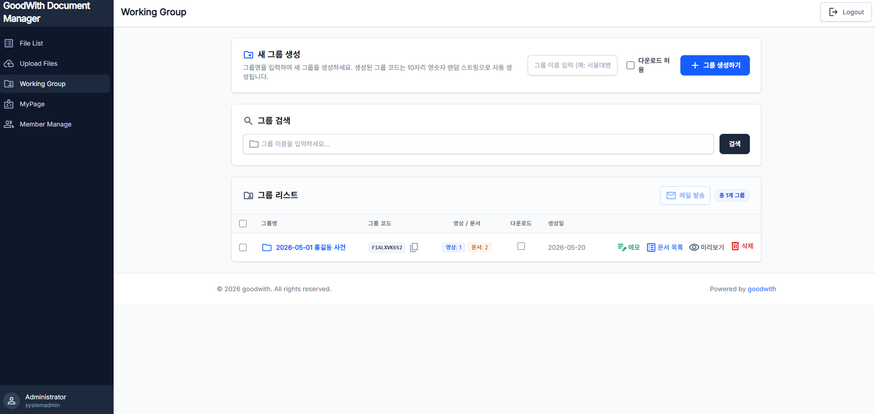The height and width of the screenshot is (414, 875).
Task: Click the File List icon
Action: click(x=9, y=43)
